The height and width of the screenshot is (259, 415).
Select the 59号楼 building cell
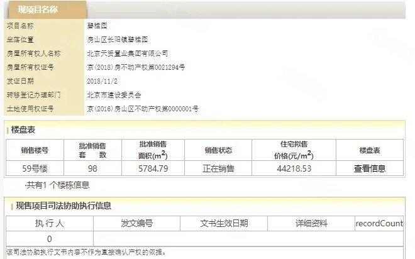(35, 168)
